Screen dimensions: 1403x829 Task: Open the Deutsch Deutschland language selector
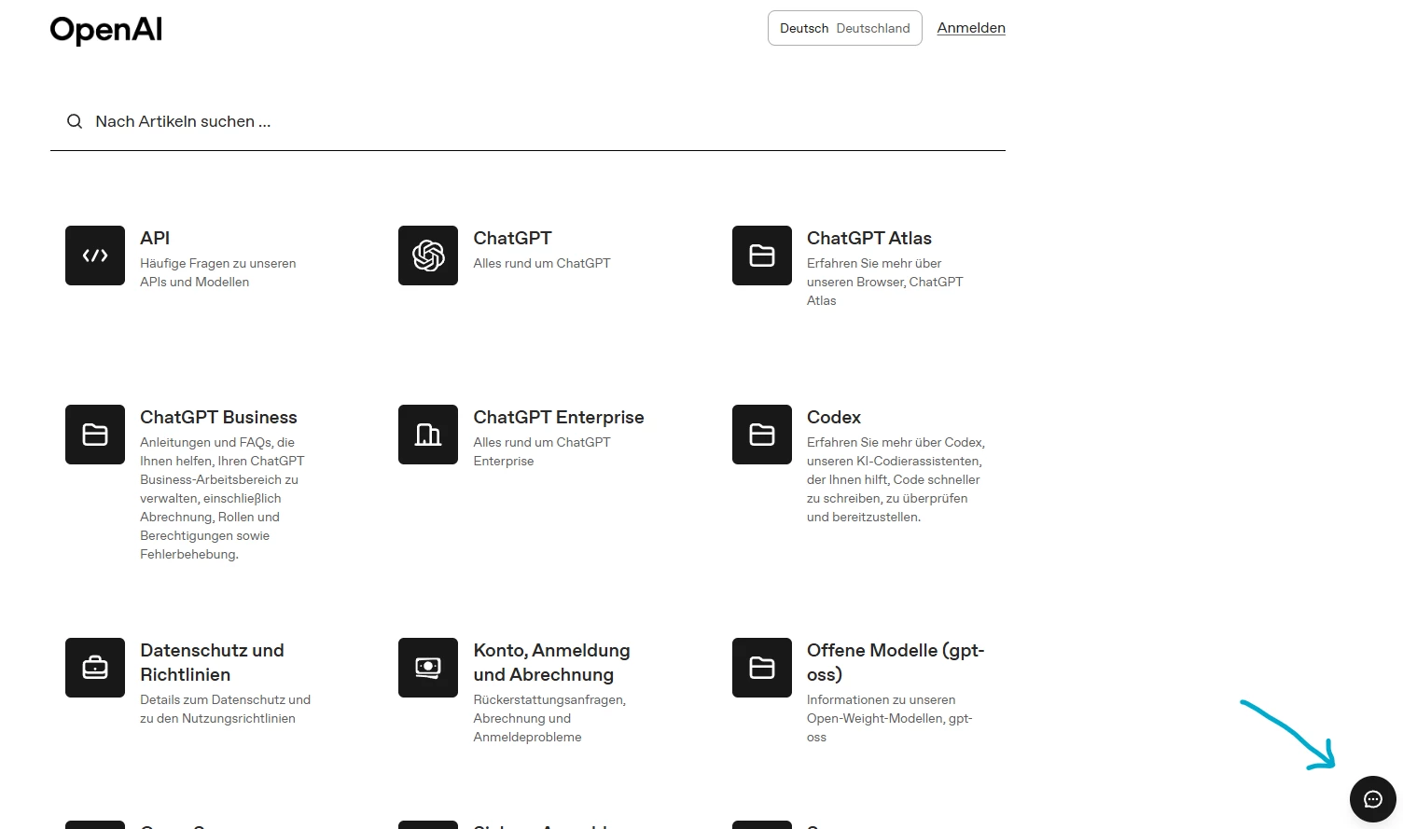pyautogui.click(x=845, y=28)
